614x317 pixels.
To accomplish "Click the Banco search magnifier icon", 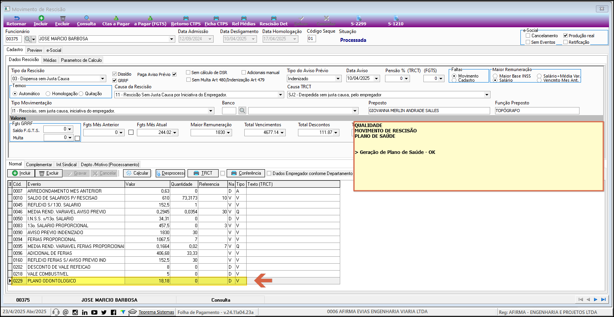I will pyautogui.click(x=242, y=111).
